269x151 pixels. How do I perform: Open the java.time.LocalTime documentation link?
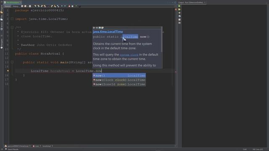108,32
